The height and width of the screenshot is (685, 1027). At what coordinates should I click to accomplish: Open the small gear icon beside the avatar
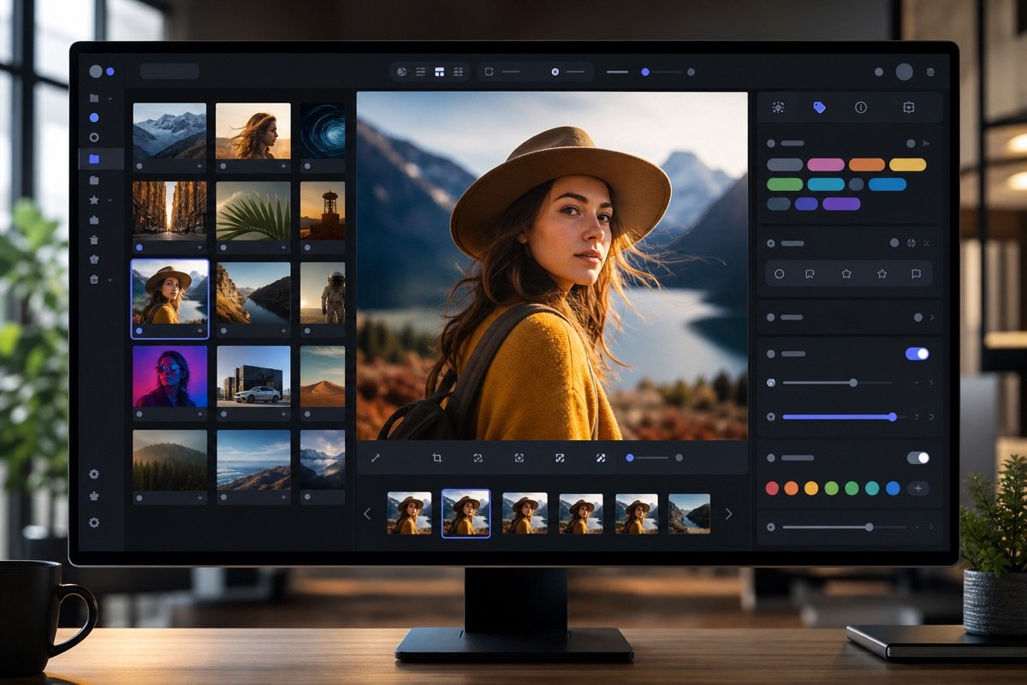(931, 72)
